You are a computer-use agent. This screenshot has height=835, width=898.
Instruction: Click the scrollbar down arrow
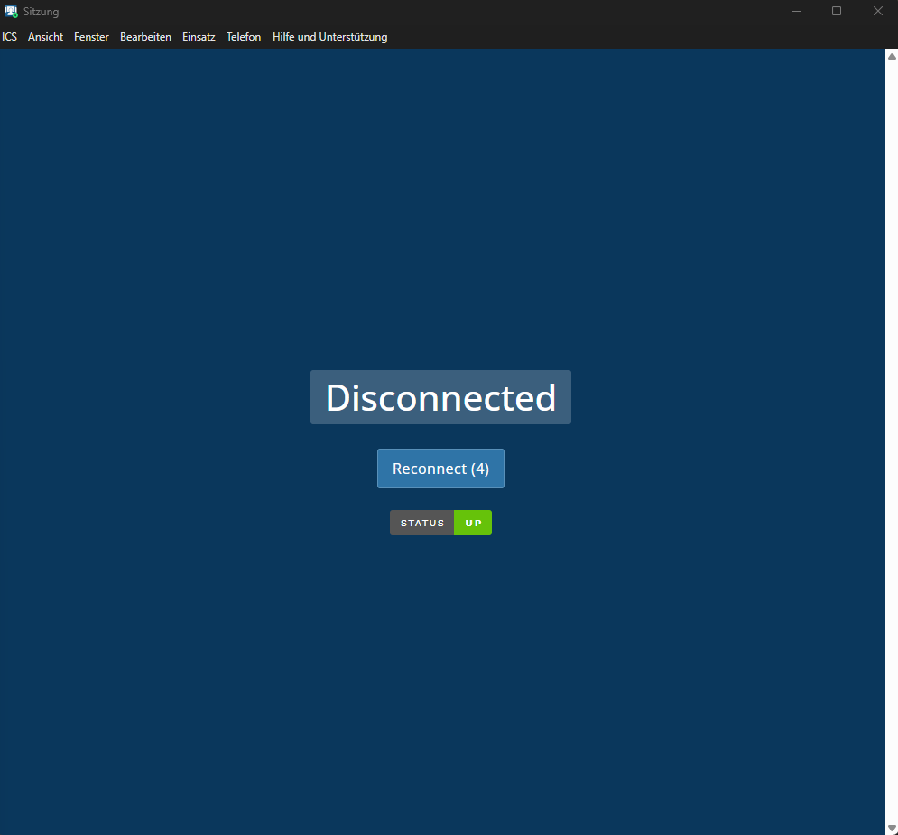(892, 828)
